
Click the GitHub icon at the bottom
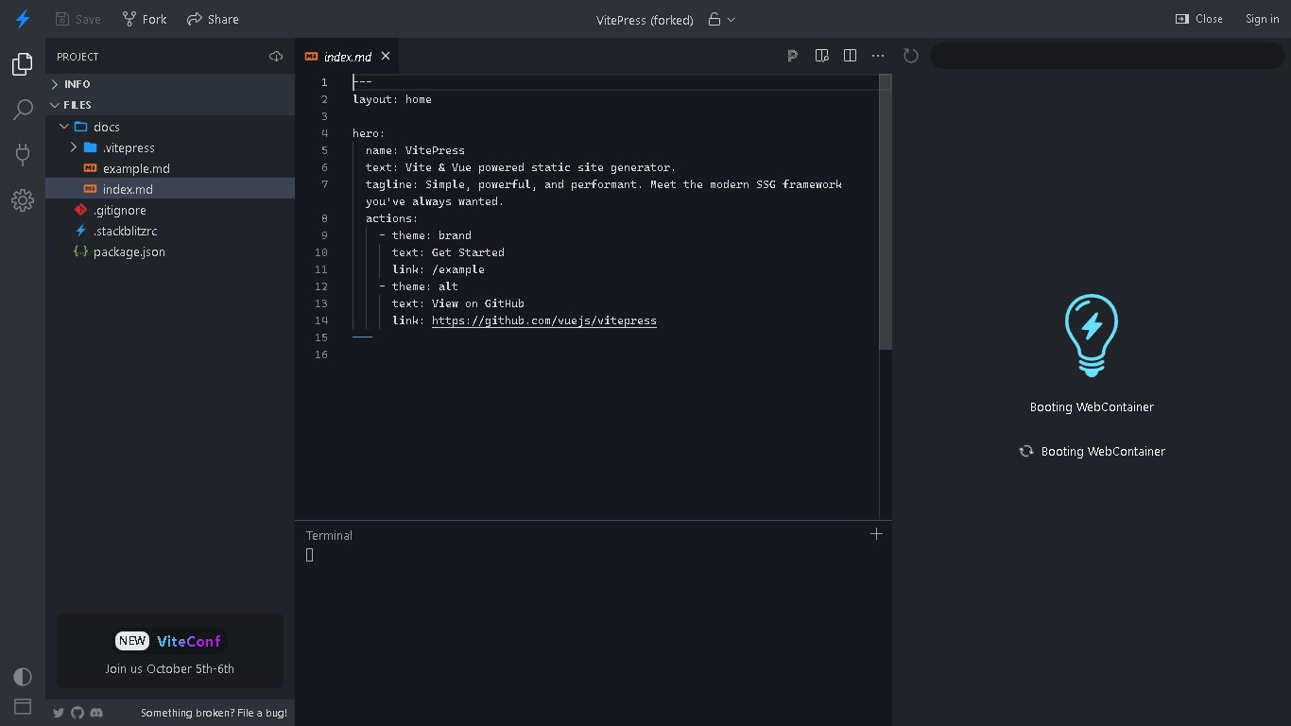pos(77,713)
